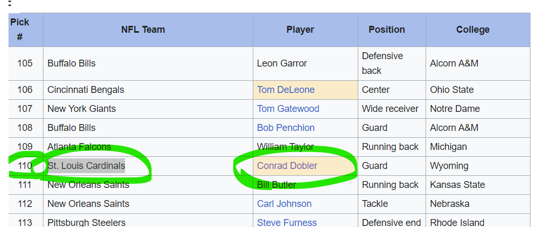
Task: Select pick number 112 cell
Action: point(25,204)
